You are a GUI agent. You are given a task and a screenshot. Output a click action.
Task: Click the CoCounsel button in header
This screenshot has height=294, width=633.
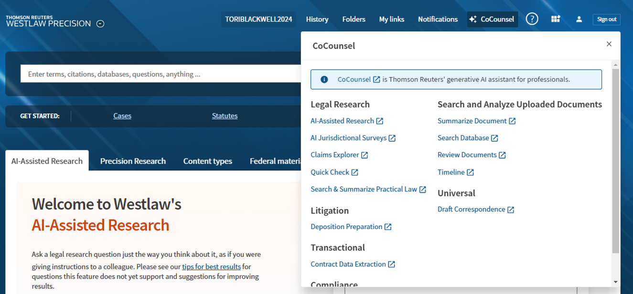(493, 19)
